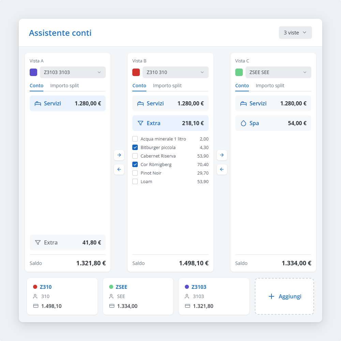Screen dimensions: 341x341
Task: Uncheck Cor Römigberg item
Action: tap(135, 164)
